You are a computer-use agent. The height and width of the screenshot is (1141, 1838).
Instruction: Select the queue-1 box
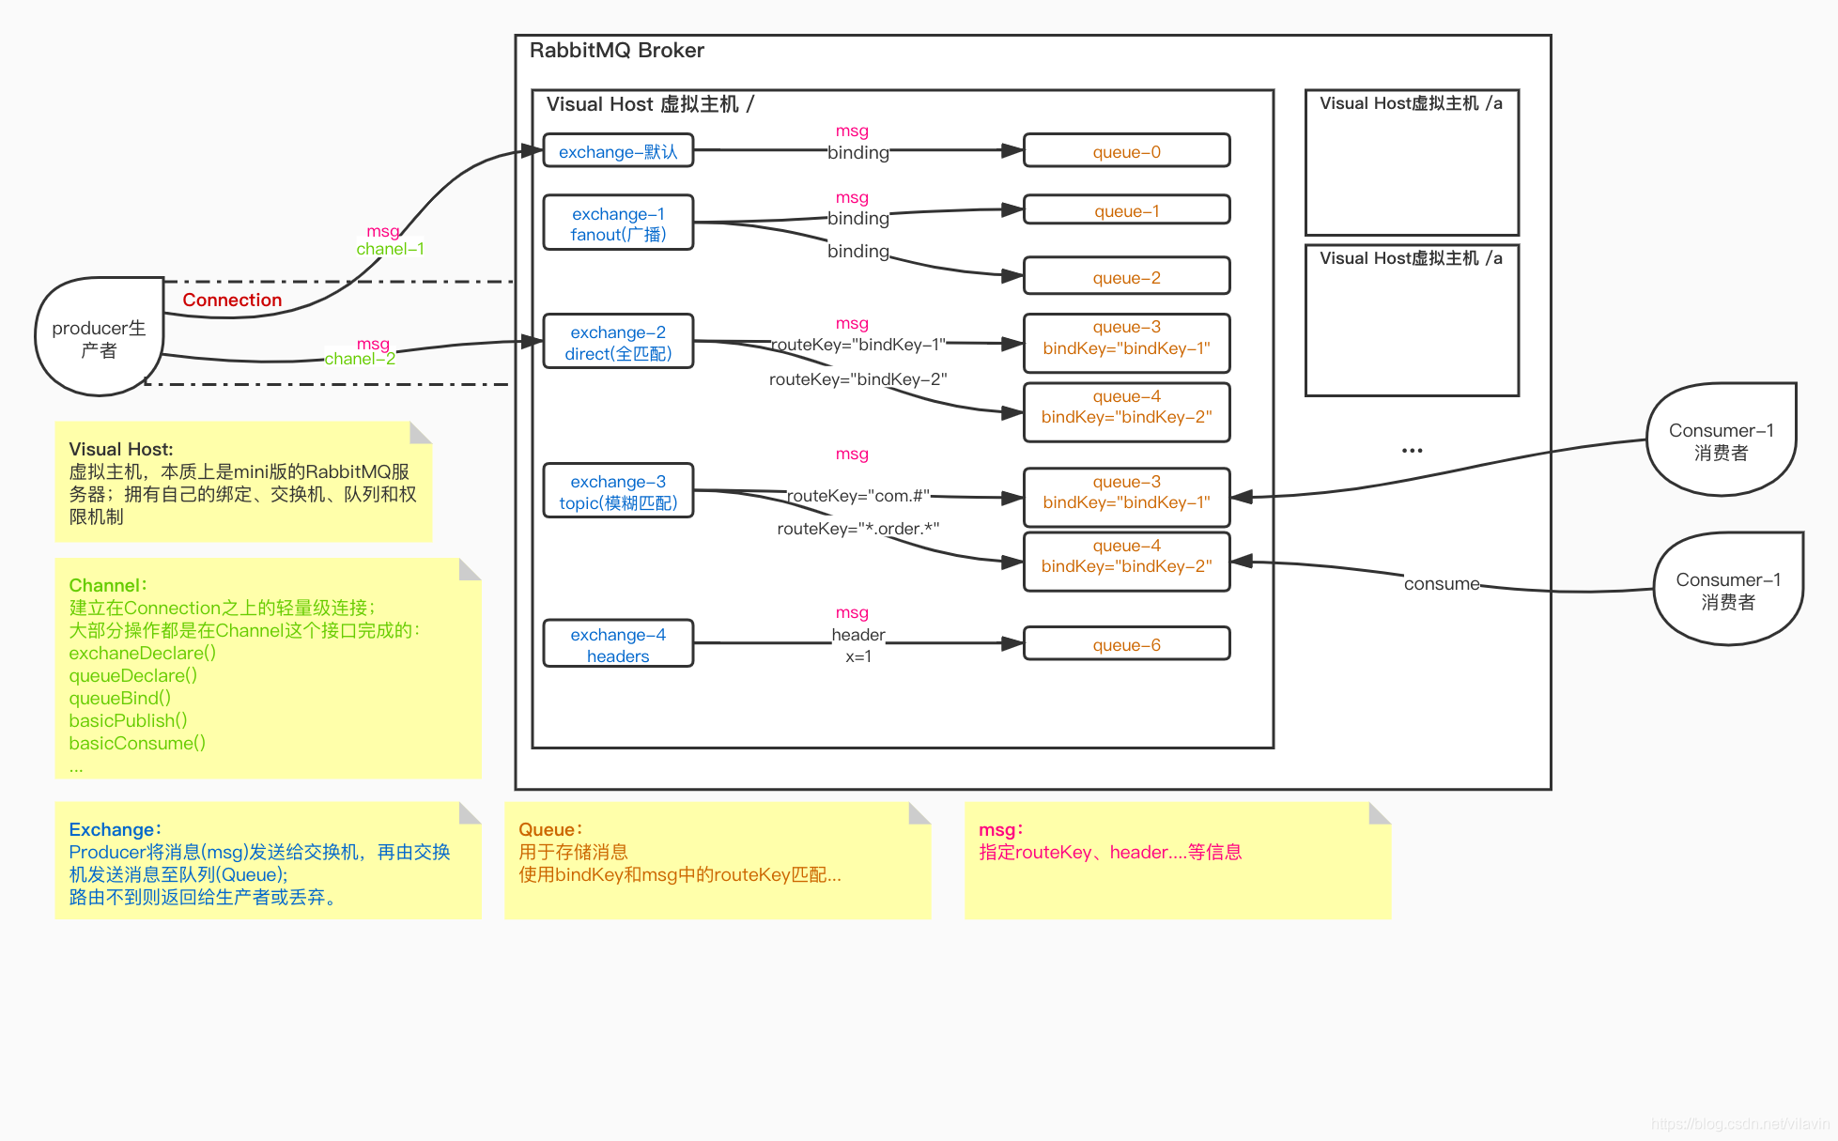click(1126, 210)
